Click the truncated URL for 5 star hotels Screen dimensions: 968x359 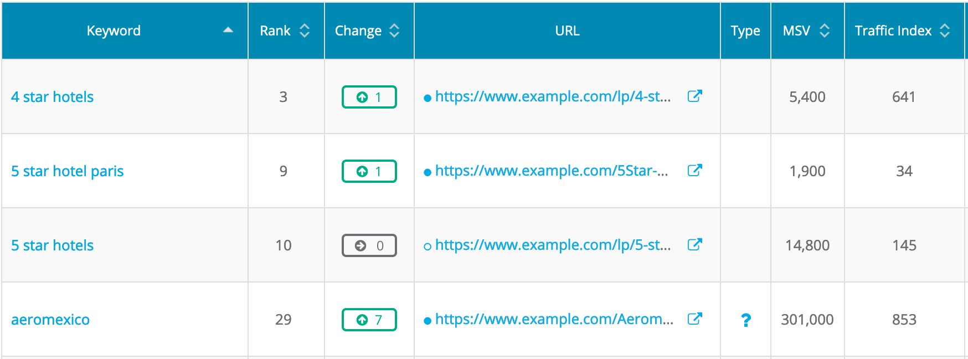pos(551,245)
